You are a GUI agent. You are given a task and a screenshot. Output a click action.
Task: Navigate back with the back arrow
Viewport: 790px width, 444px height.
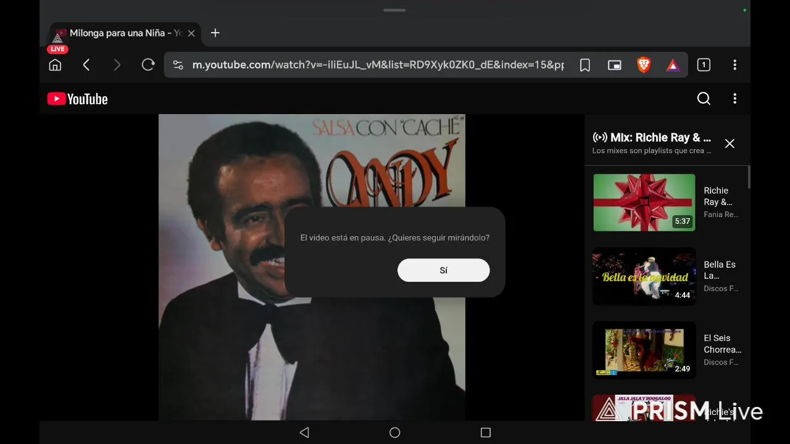(86, 65)
